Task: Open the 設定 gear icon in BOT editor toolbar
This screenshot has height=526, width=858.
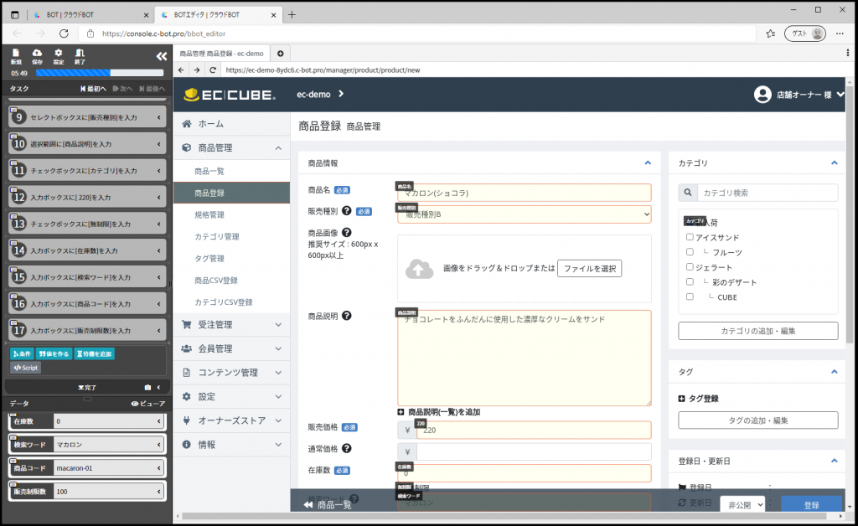Action: coord(59,56)
